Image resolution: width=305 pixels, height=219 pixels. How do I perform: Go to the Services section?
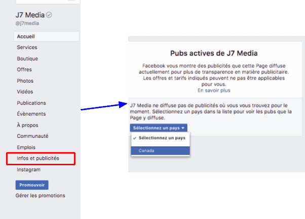pyautogui.click(x=27, y=47)
